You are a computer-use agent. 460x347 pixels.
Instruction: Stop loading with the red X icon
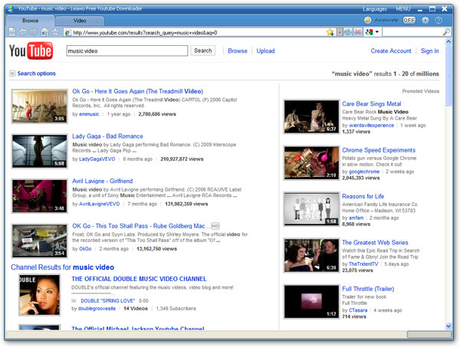[357, 32]
